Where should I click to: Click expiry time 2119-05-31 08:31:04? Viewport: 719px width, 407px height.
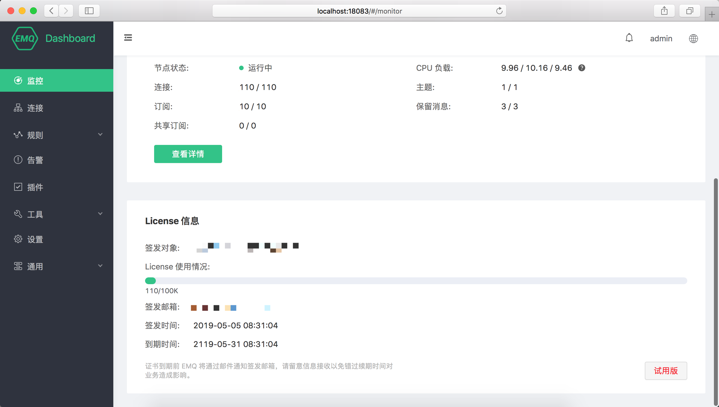tap(235, 344)
